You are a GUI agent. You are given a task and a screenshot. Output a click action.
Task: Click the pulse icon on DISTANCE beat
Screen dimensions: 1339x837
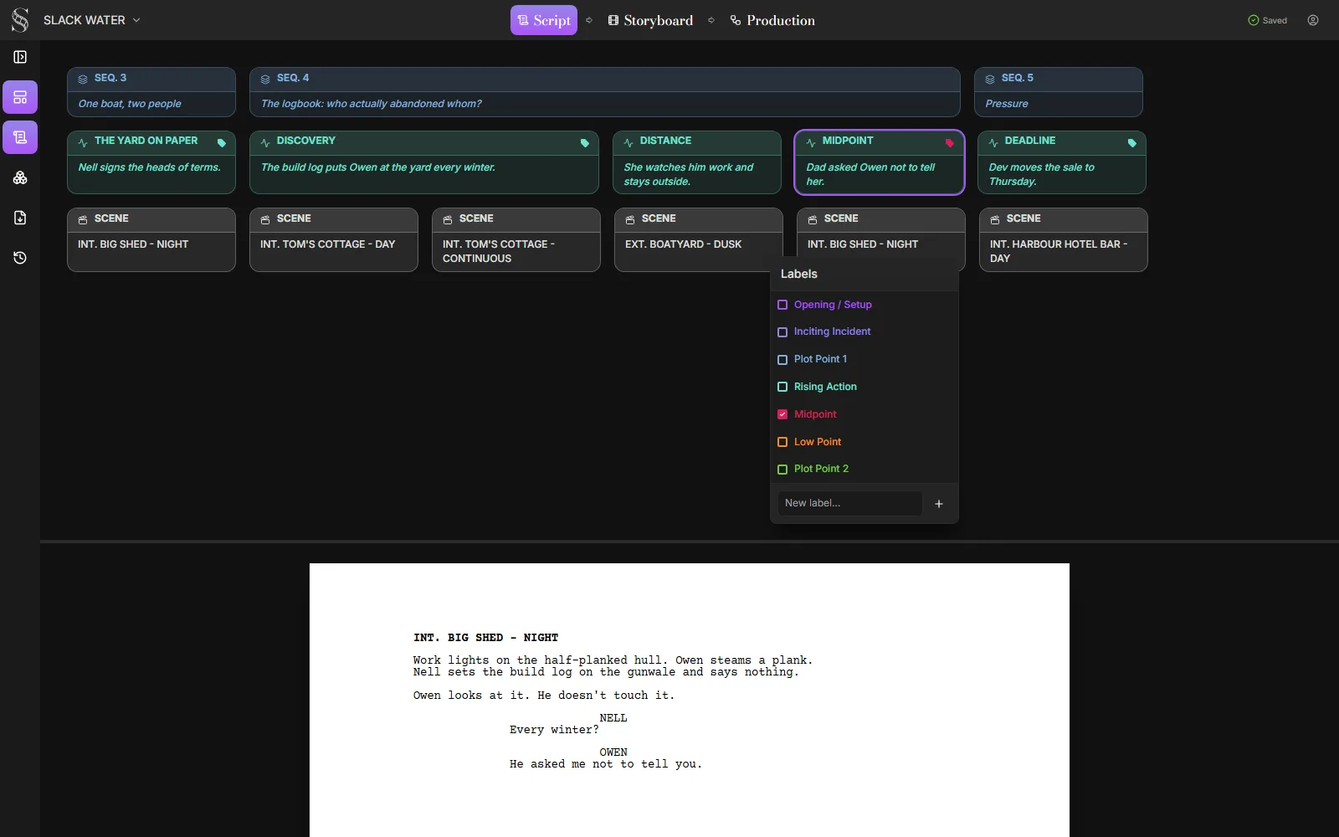(628, 142)
